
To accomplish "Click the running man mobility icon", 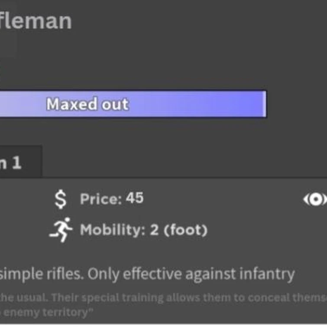I will pos(61,230).
